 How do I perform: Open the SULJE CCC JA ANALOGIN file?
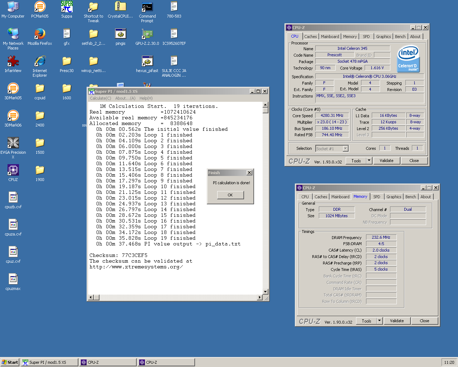tap(174, 66)
